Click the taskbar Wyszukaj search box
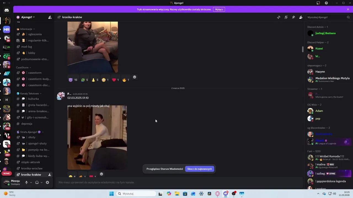 pos(136,194)
